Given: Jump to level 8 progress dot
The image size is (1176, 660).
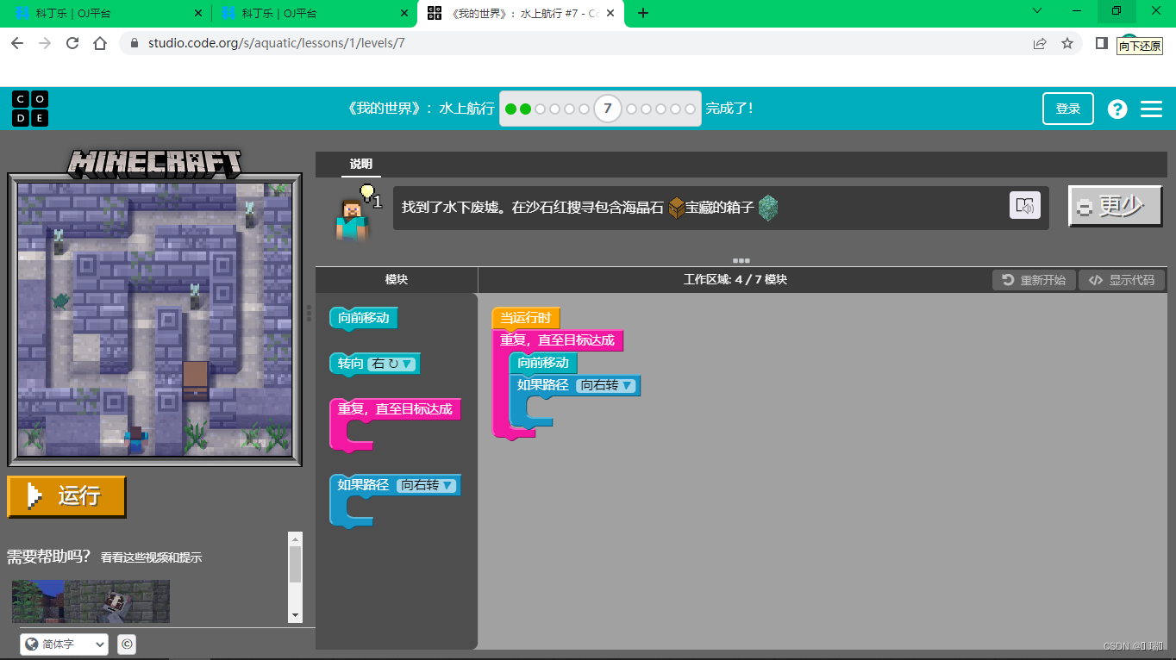Looking at the screenshot, I should coord(632,109).
